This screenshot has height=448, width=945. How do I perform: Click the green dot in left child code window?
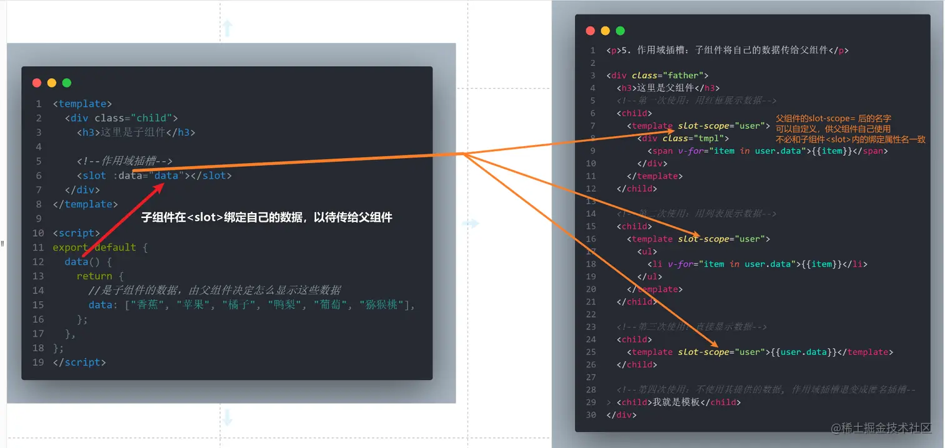click(67, 82)
